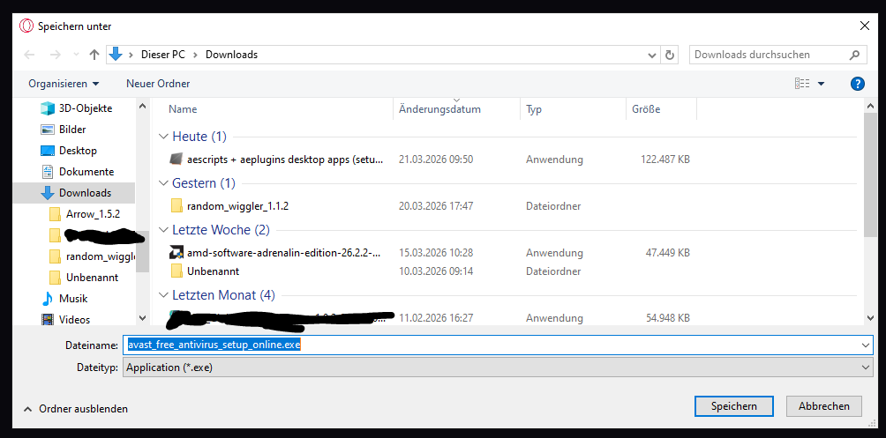This screenshot has height=438, width=886.
Task: Open the Organisieren menu
Action: (64, 84)
